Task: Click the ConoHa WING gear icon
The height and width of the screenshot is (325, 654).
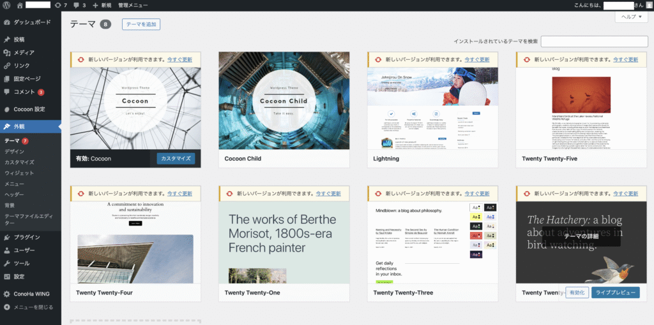Action: 7,294
